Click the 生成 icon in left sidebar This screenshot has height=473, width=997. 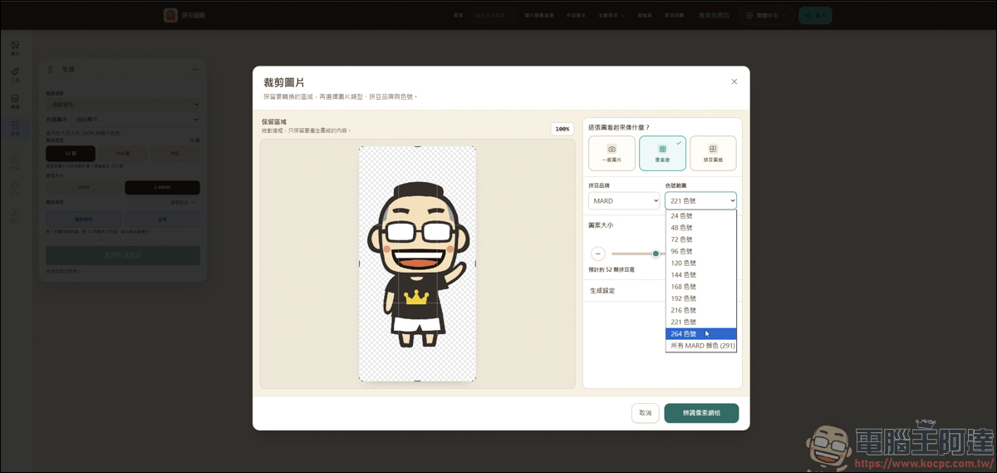(15, 128)
